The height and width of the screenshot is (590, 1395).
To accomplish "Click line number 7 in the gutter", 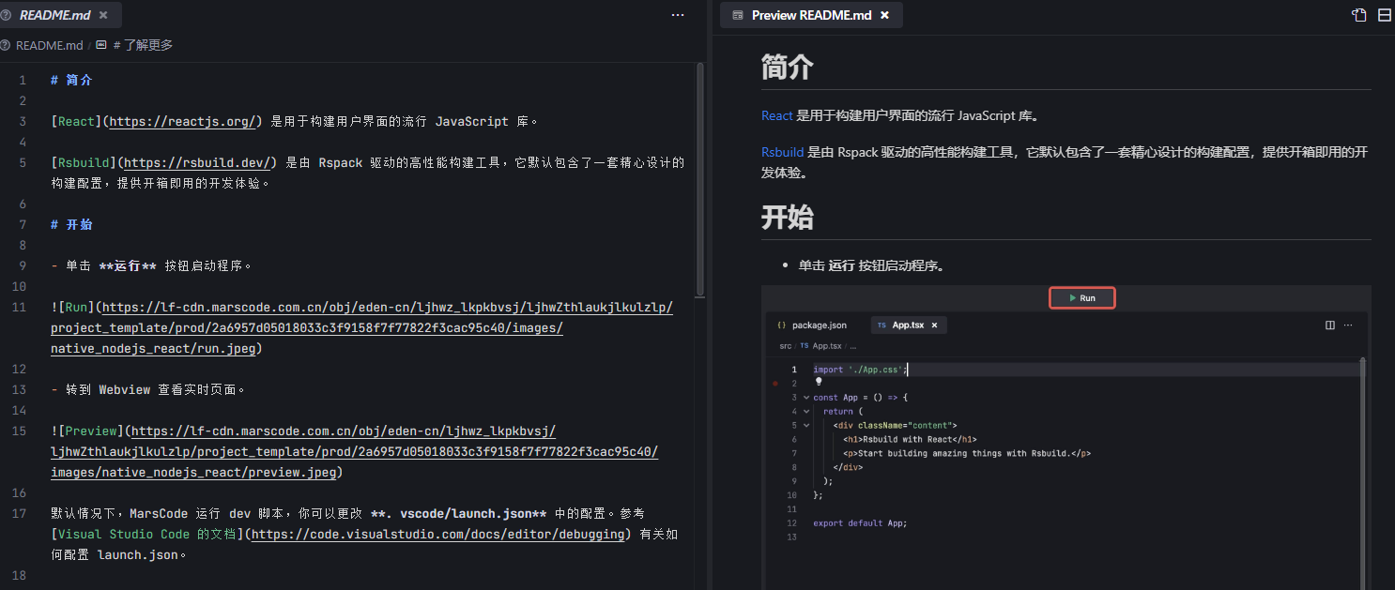I will coord(23,224).
